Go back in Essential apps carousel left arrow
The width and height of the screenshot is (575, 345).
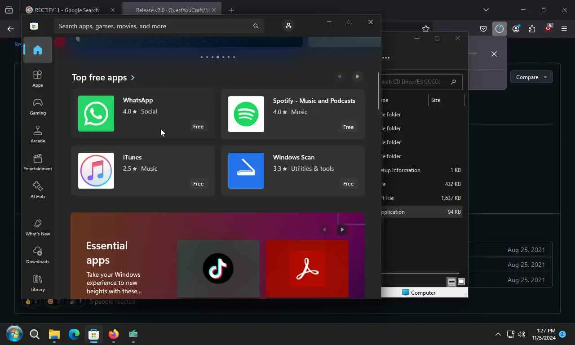pos(324,230)
